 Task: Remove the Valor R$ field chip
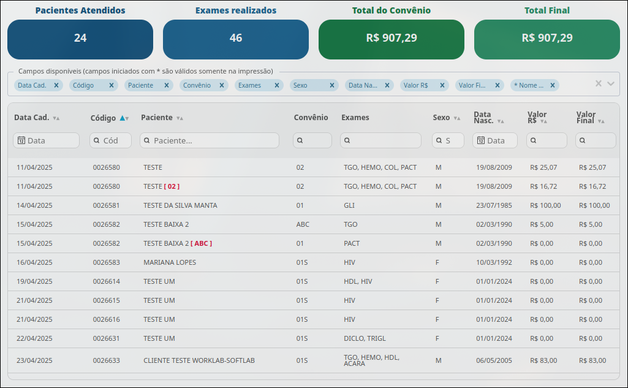442,85
